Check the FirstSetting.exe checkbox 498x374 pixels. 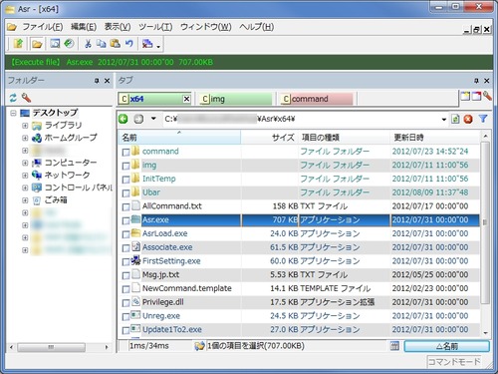point(125,262)
